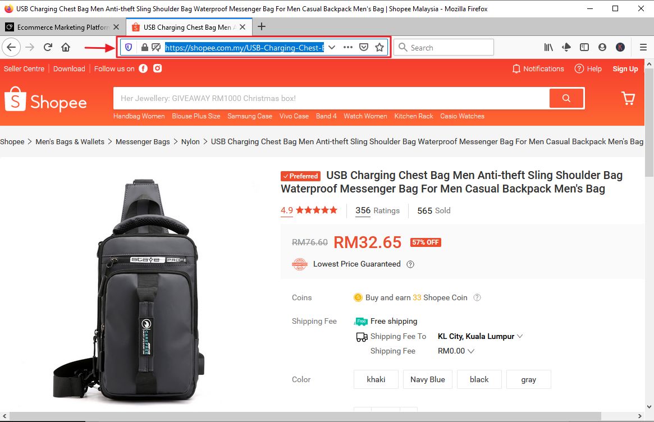
Task: Click Band 4 suggestion
Action: 326,116
